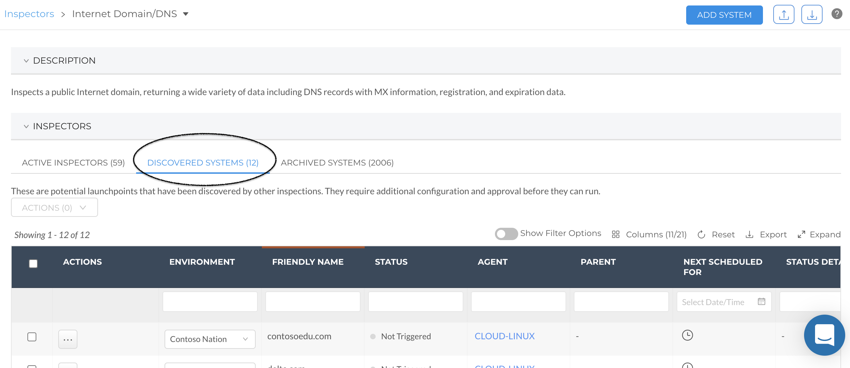Sort by FRIENDLY NAME column header
850x368 pixels.
(308, 262)
